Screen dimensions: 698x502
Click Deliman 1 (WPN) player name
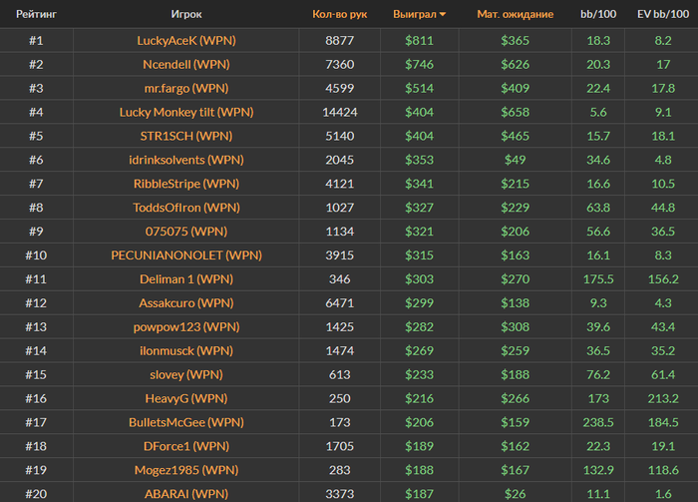186,279
